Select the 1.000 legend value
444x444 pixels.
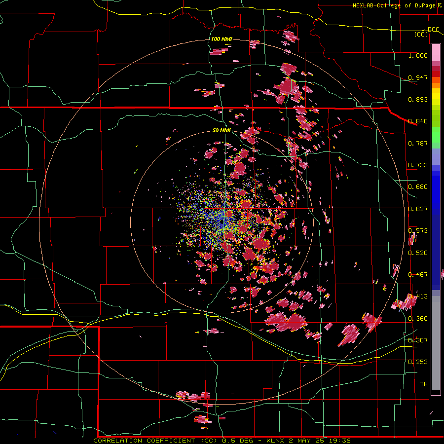[418, 56]
